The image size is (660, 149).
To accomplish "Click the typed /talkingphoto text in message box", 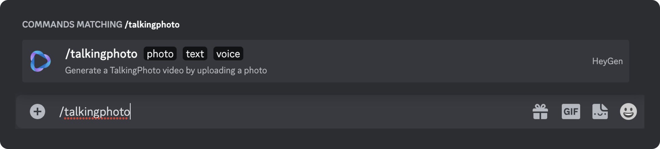I will click(x=95, y=112).
